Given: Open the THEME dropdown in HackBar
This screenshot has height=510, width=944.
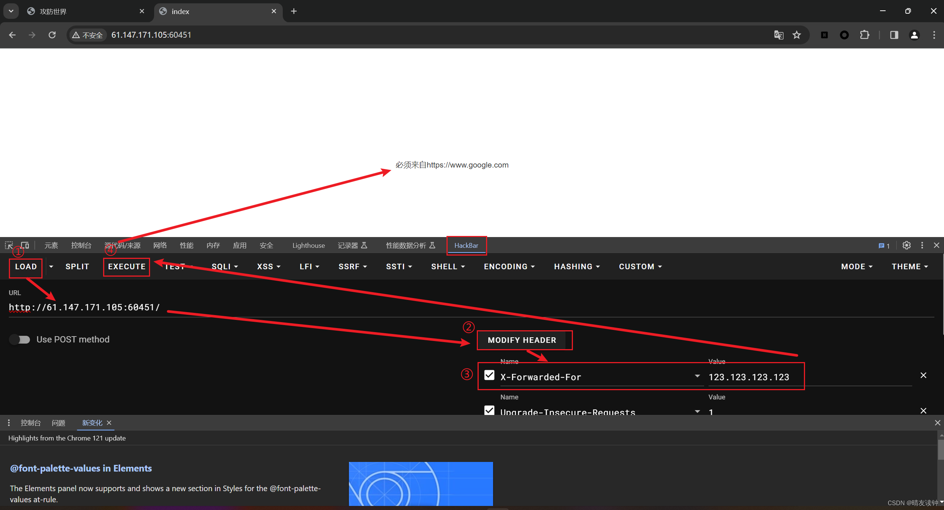Looking at the screenshot, I should coord(909,266).
